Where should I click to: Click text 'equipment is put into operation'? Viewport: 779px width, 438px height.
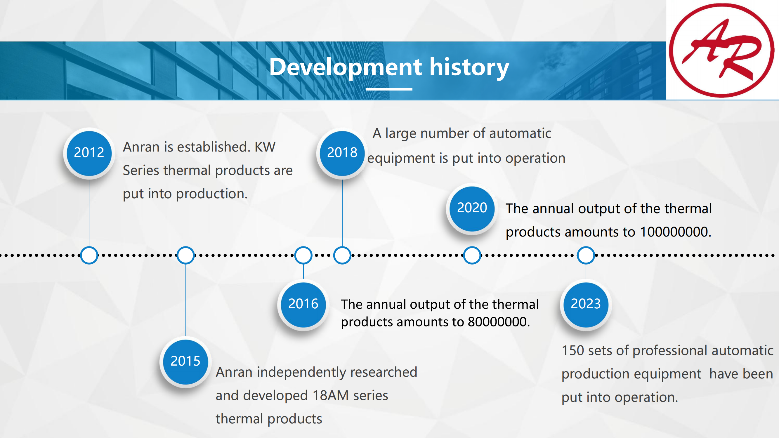tap(466, 158)
